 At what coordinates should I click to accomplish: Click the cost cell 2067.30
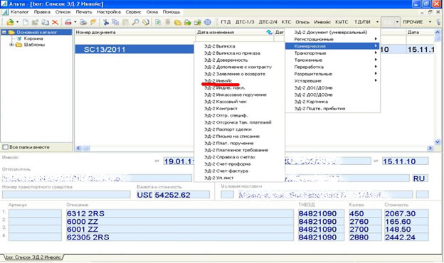pyautogui.click(x=406, y=213)
